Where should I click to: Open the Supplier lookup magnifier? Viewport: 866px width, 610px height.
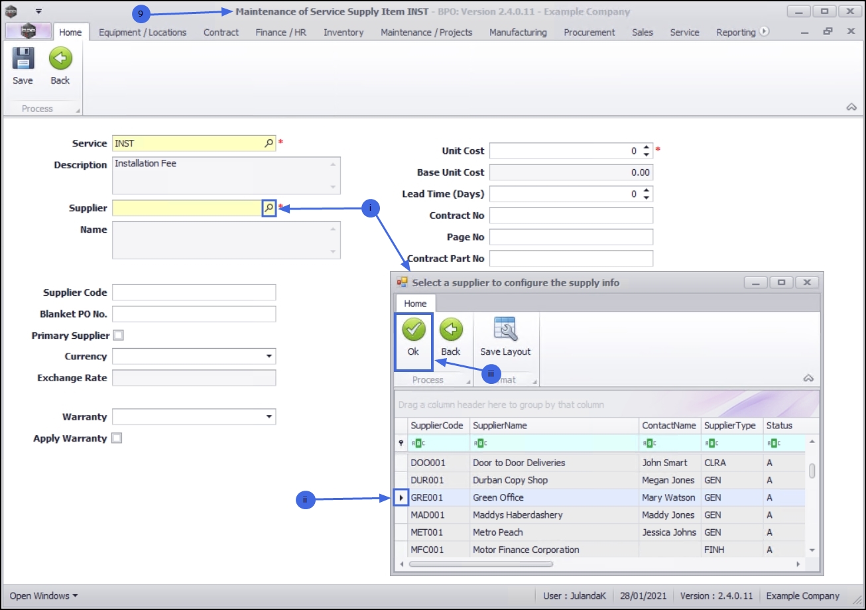point(269,208)
